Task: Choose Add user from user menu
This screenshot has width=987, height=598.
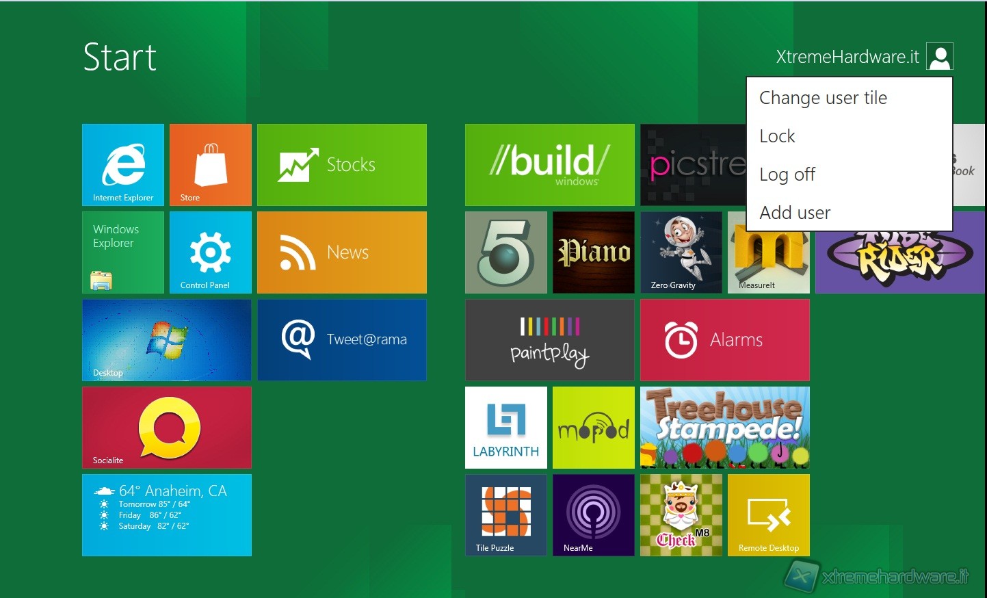Action: tap(795, 213)
